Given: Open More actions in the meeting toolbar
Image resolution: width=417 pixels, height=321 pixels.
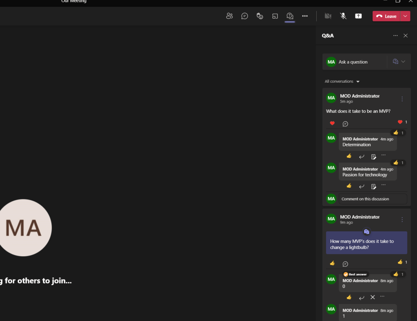Looking at the screenshot, I should point(305,16).
